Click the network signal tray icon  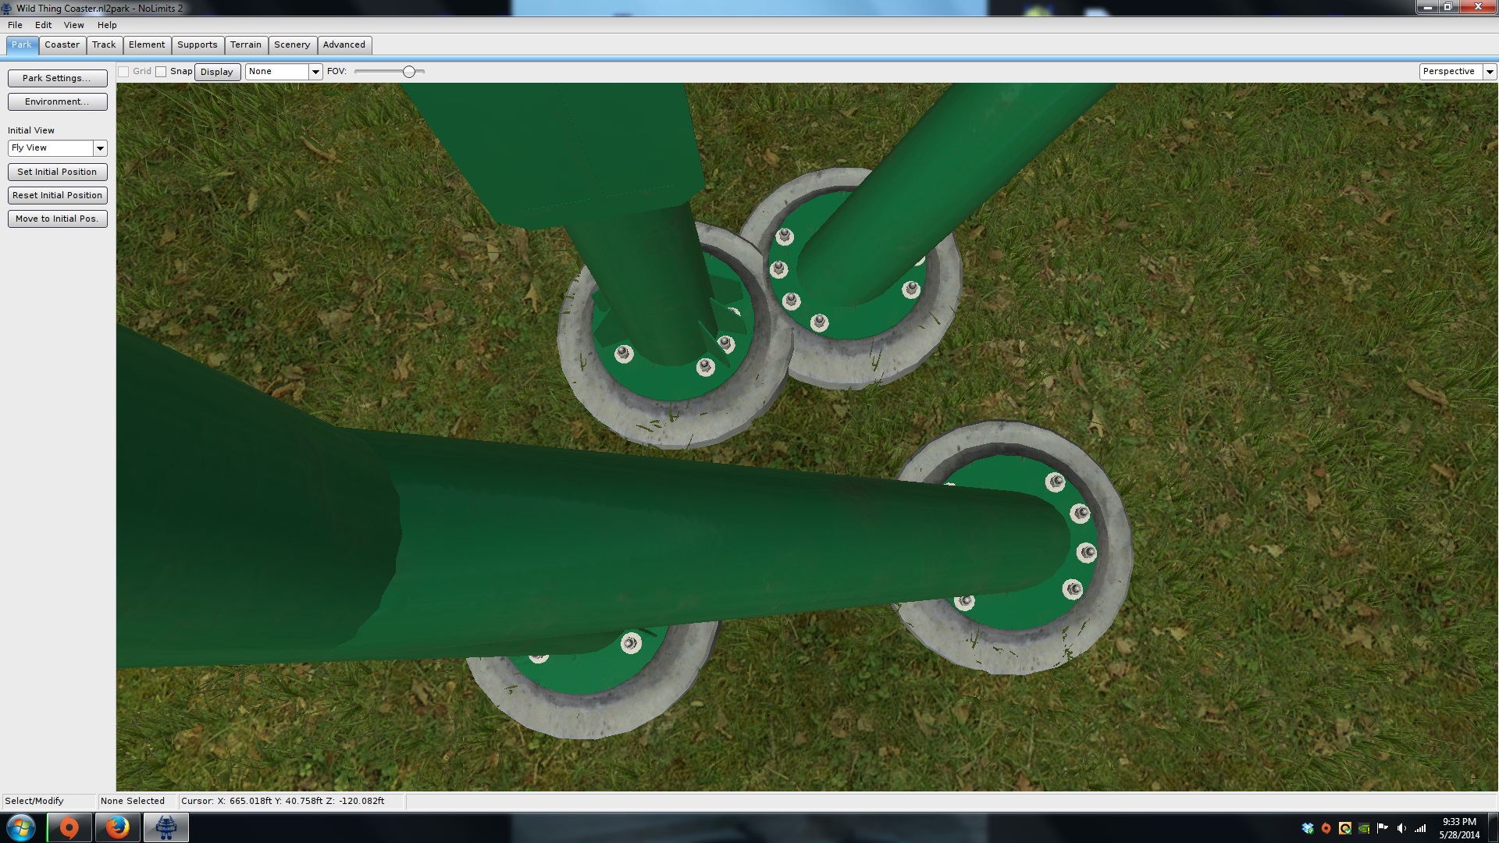[x=1420, y=828]
